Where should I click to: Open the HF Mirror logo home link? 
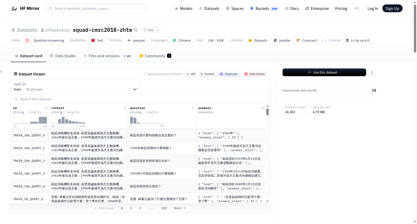click(26, 8)
